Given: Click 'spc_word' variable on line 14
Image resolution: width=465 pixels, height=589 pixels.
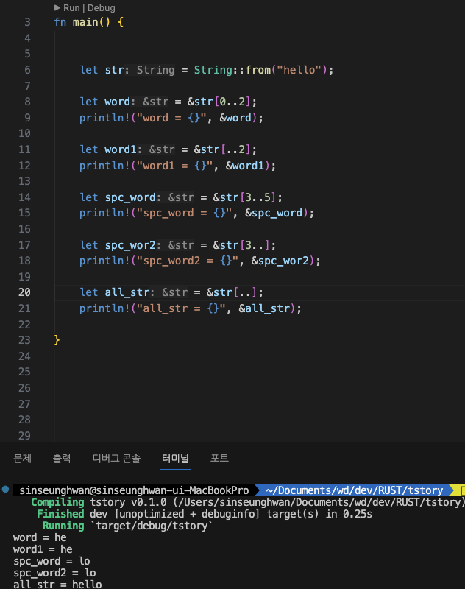Looking at the screenshot, I should tap(130, 197).
